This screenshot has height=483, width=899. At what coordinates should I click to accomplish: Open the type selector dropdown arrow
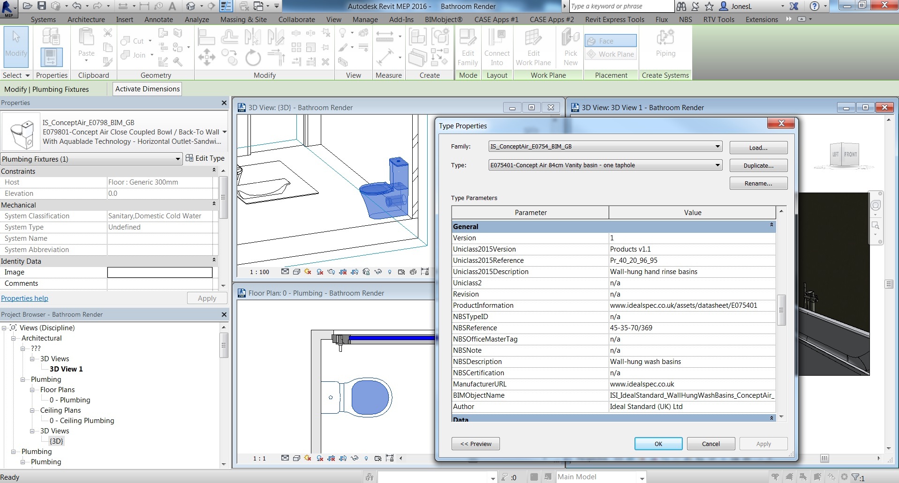(x=225, y=132)
